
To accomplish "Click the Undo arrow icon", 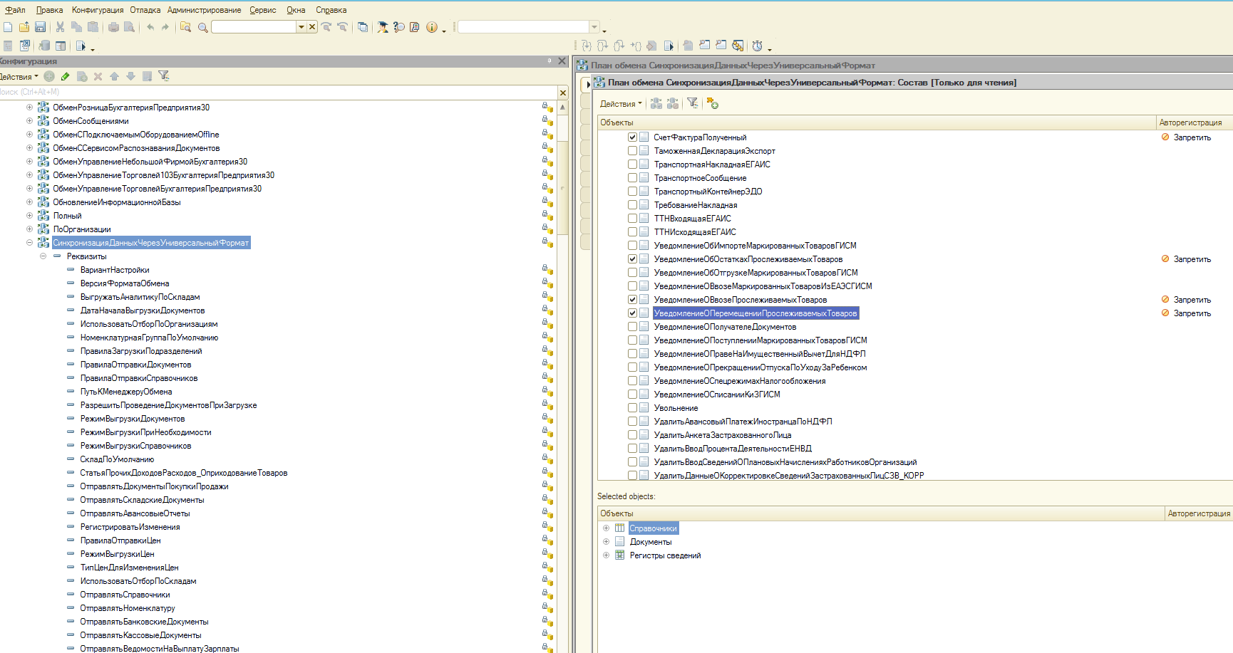I will 150,27.
